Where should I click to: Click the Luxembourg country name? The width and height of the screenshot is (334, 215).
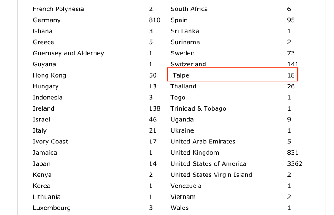pyautogui.click(x=52, y=208)
